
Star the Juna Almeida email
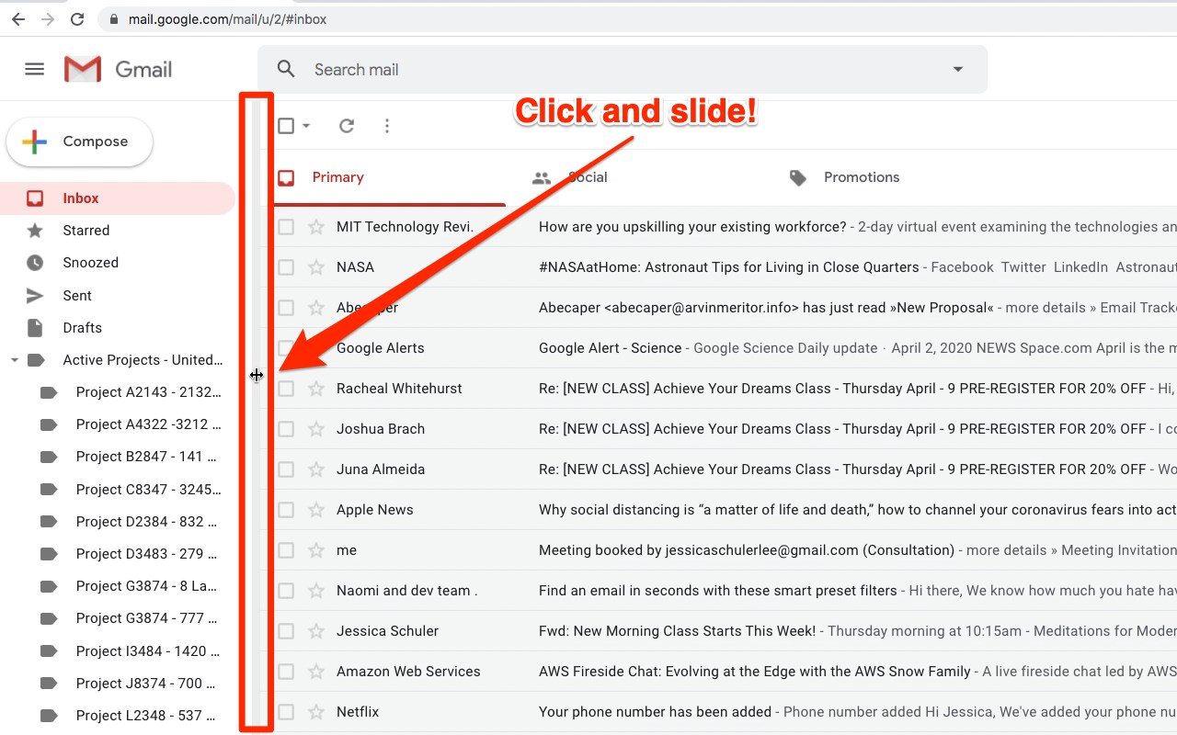316,469
